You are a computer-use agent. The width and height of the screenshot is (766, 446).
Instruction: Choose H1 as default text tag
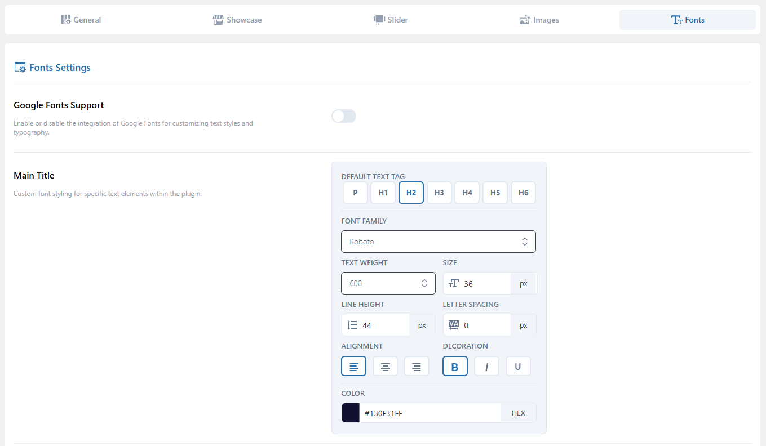pos(383,193)
